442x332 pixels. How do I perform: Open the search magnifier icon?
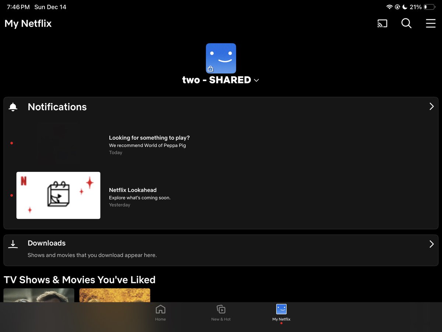(x=406, y=24)
